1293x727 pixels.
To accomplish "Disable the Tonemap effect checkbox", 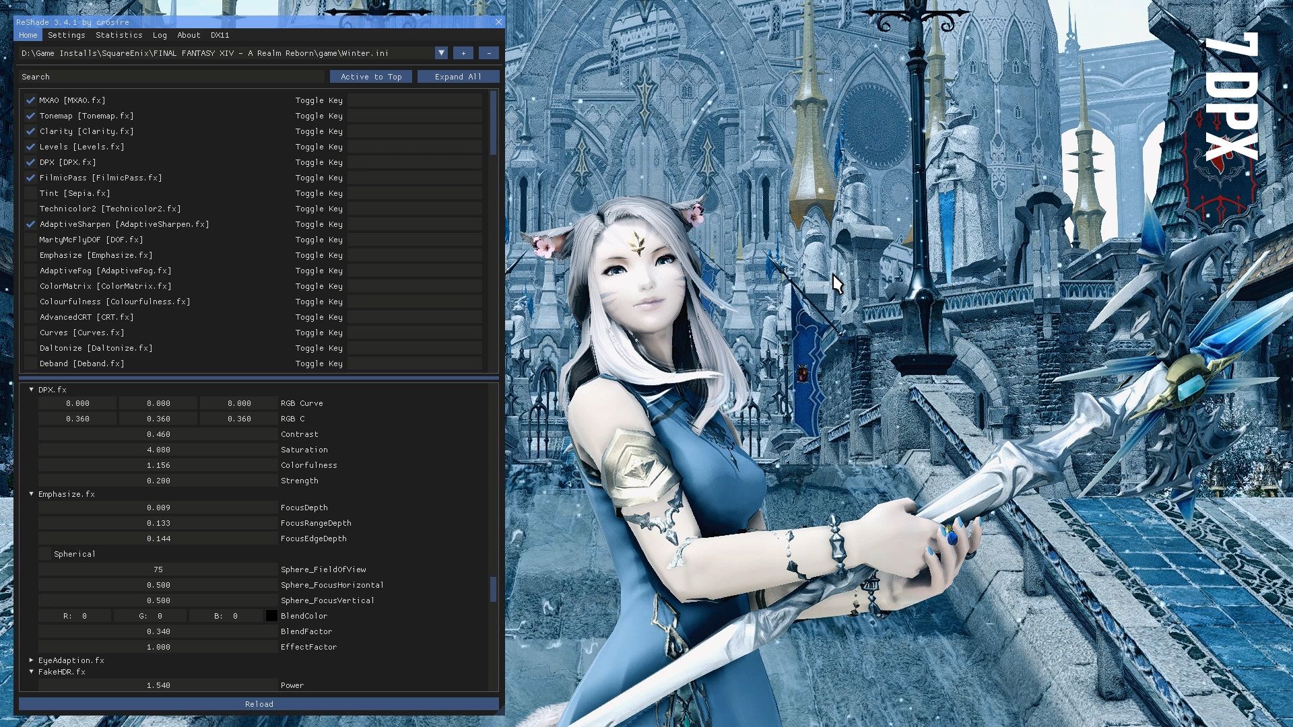I will pyautogui.click(x=30, y=116).
